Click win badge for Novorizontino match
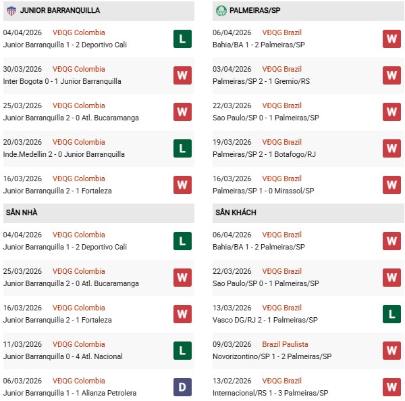 [x=391, y=350]
